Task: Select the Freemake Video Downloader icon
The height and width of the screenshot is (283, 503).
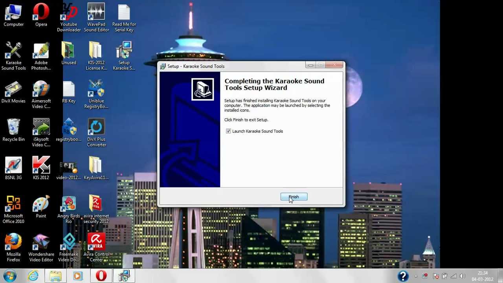Action: [x=69, y=243]
